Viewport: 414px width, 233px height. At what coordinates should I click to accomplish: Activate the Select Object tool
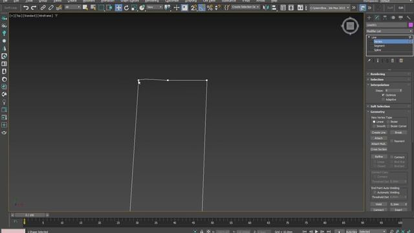[x=85, y=8]
